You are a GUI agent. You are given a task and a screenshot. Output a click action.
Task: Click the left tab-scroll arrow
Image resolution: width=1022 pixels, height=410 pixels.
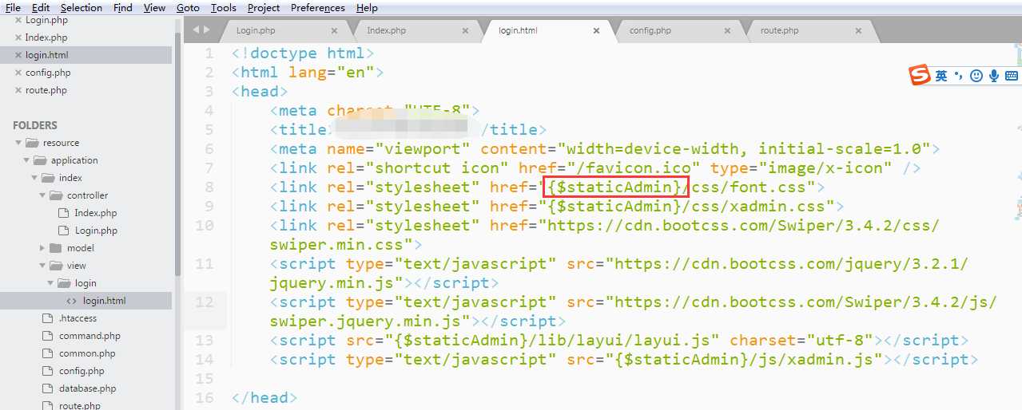[196, 30]
